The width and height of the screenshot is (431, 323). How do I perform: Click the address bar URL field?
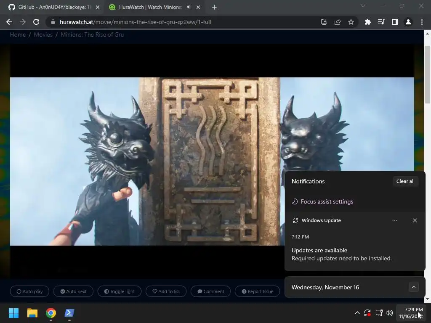pyautogui.click(x=181, y=22)
